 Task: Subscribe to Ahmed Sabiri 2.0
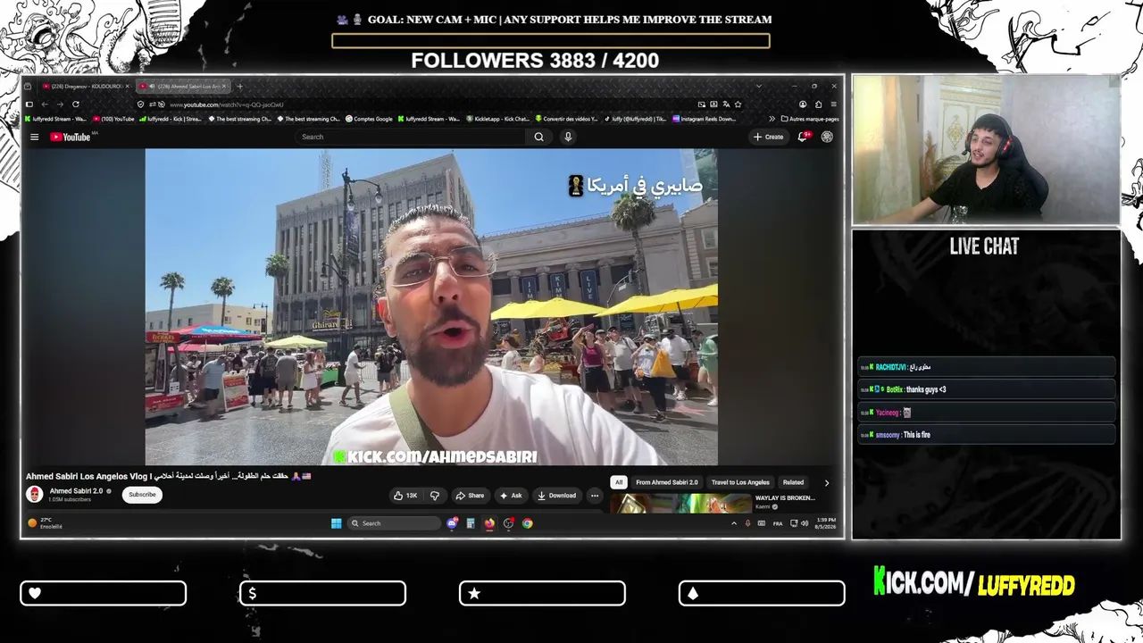tap(142, 495)
